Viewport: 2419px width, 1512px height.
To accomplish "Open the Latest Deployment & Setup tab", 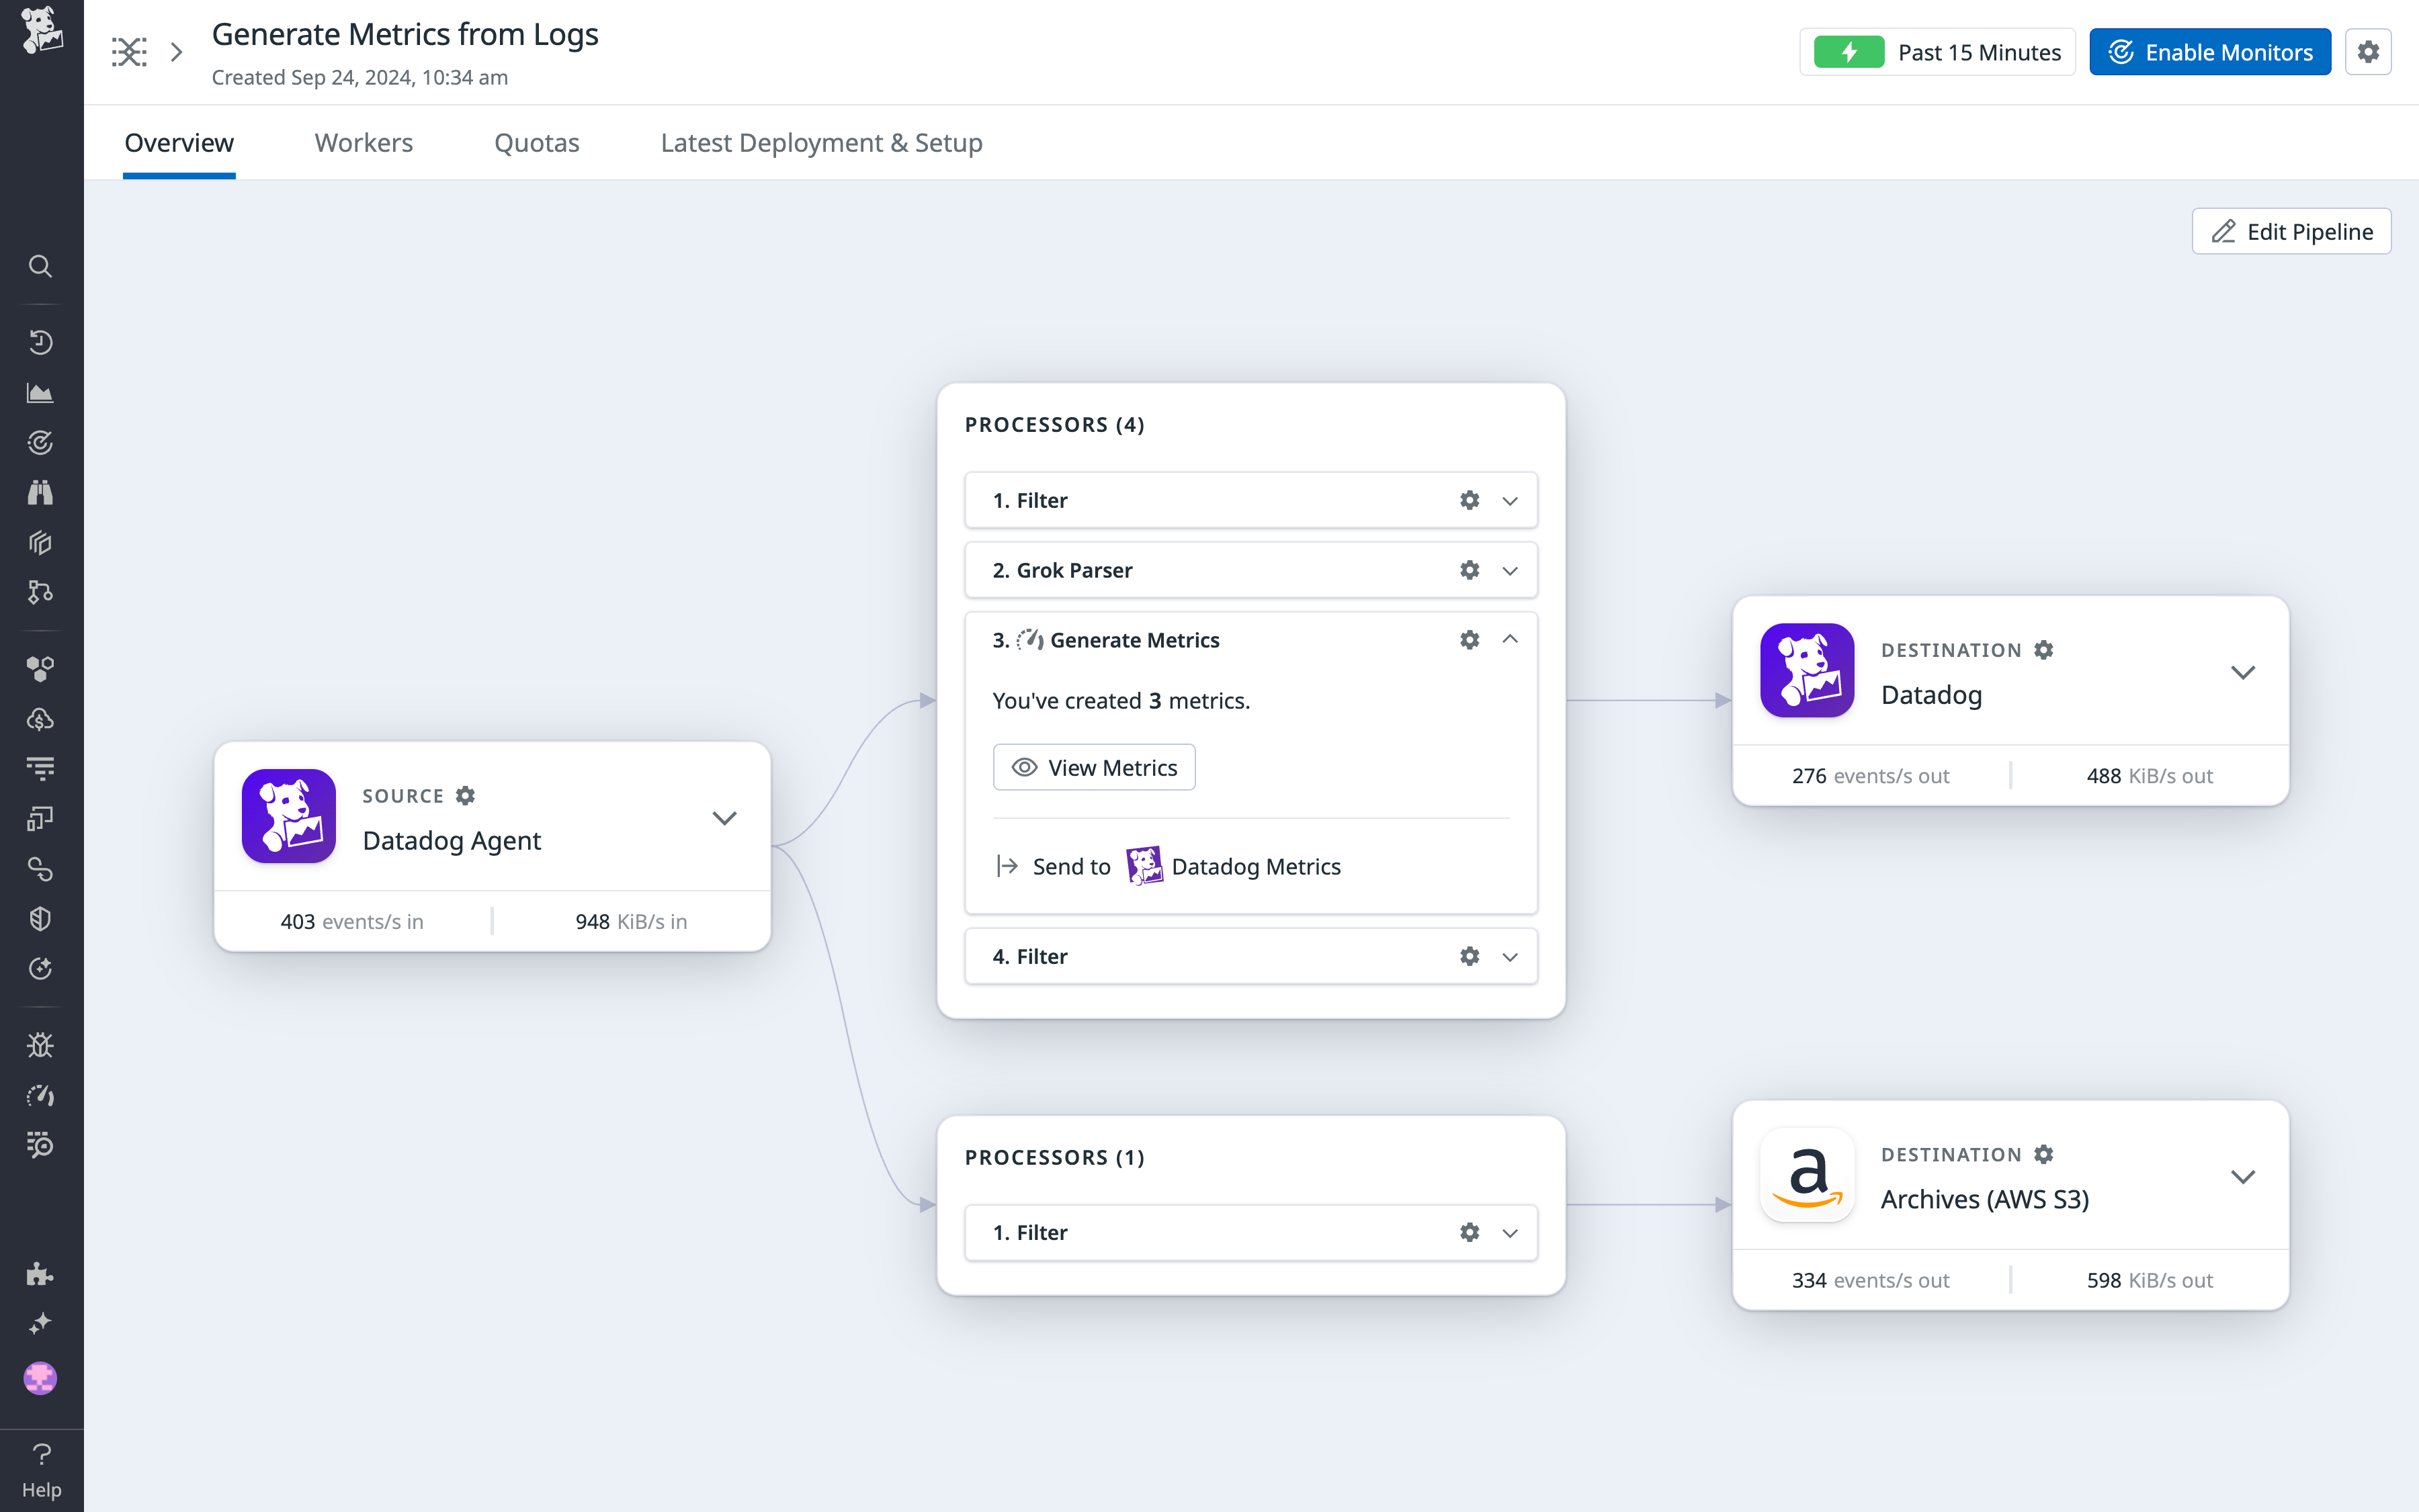I will click(x=819, y=142).
